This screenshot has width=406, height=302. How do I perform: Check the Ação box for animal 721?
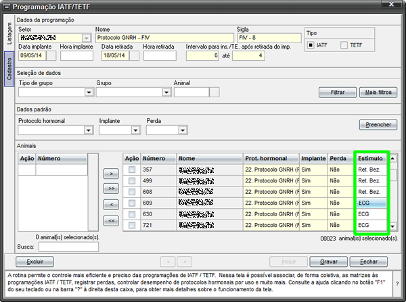click(132, 225)
